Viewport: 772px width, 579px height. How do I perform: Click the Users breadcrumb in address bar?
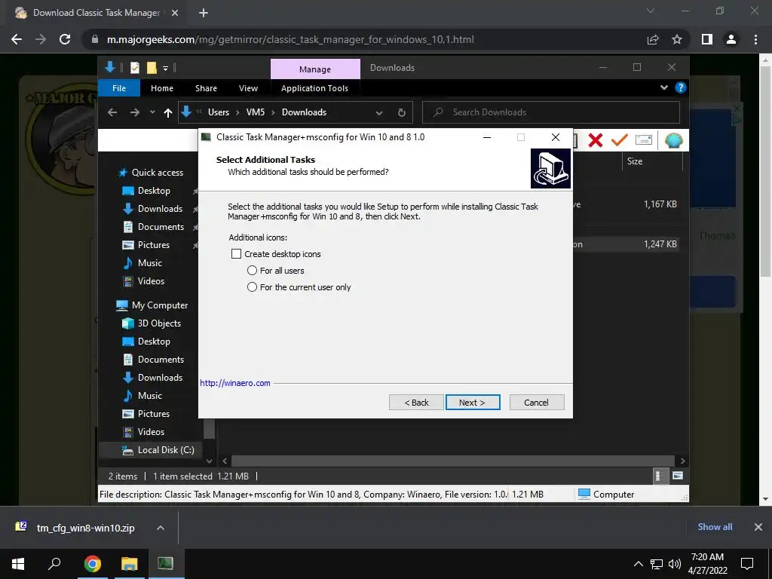(219, 112)
